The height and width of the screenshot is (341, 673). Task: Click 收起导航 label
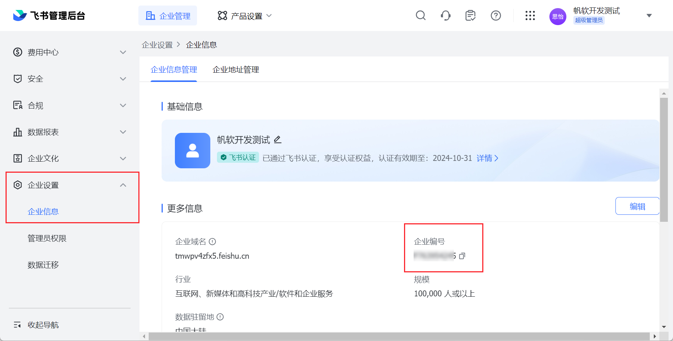(x=43, y=325)
